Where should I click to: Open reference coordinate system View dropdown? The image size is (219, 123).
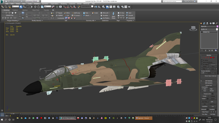(x=48, y=6)
